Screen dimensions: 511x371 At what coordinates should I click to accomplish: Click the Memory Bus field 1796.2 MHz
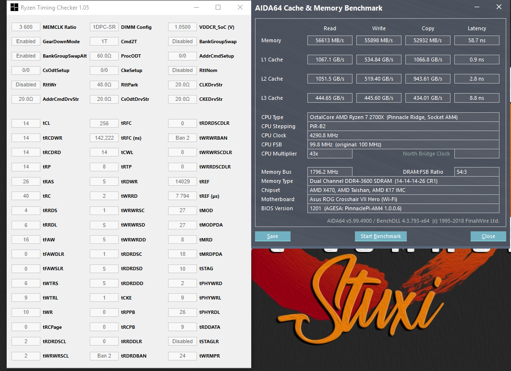coord(330,172)
